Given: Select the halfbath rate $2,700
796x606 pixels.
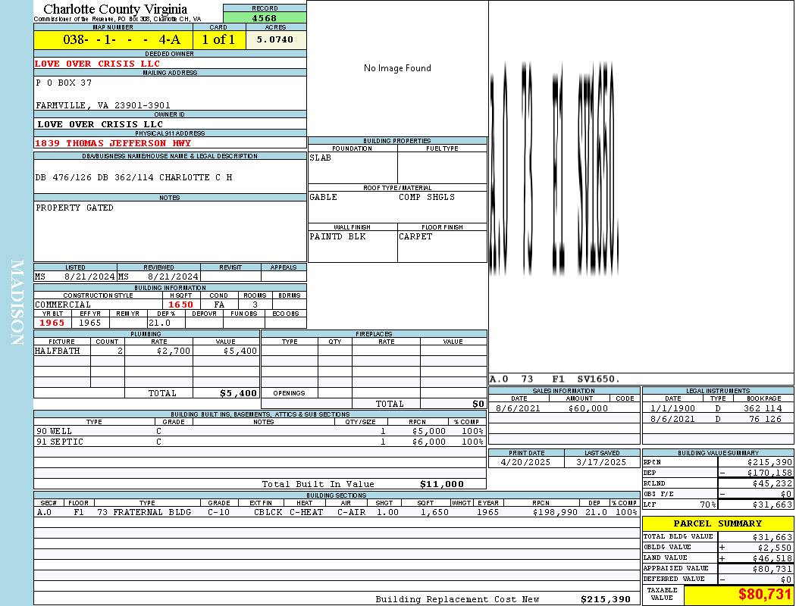Looking at the screenshot, I should click(x=174, y=351).
